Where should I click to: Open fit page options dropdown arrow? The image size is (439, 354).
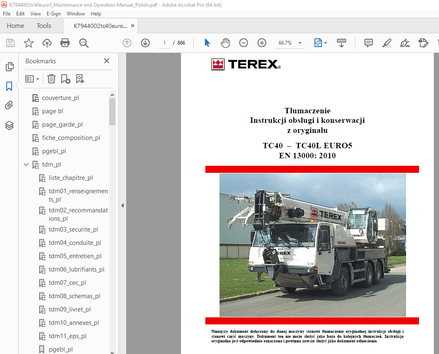click(326, 43)
